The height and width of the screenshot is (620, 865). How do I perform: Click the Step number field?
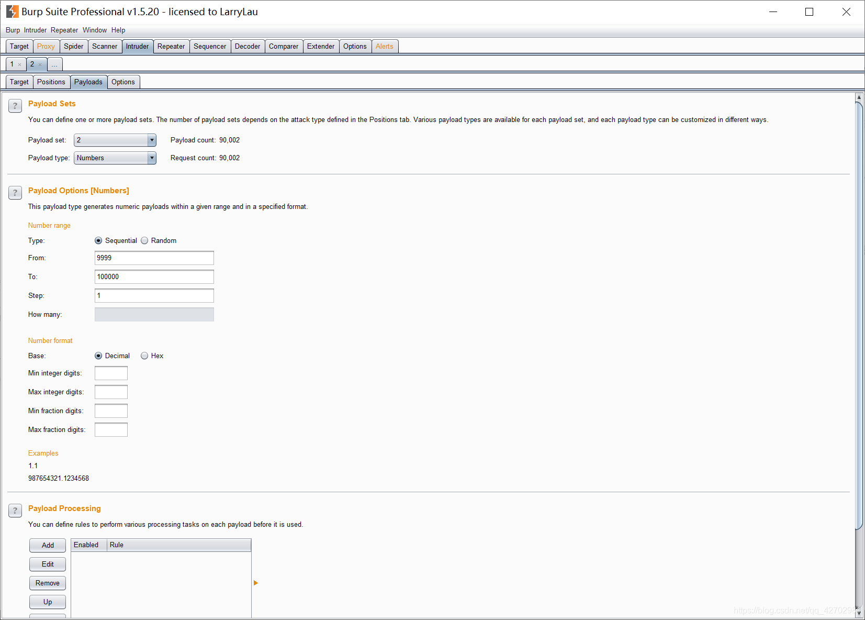[x=154, y=296]
